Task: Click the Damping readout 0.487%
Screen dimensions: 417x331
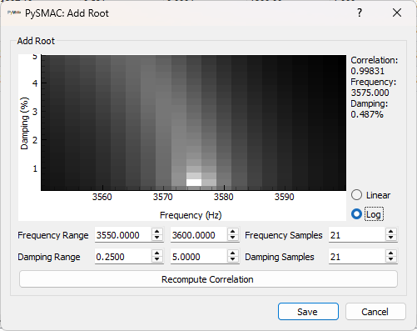Action: 367,114
